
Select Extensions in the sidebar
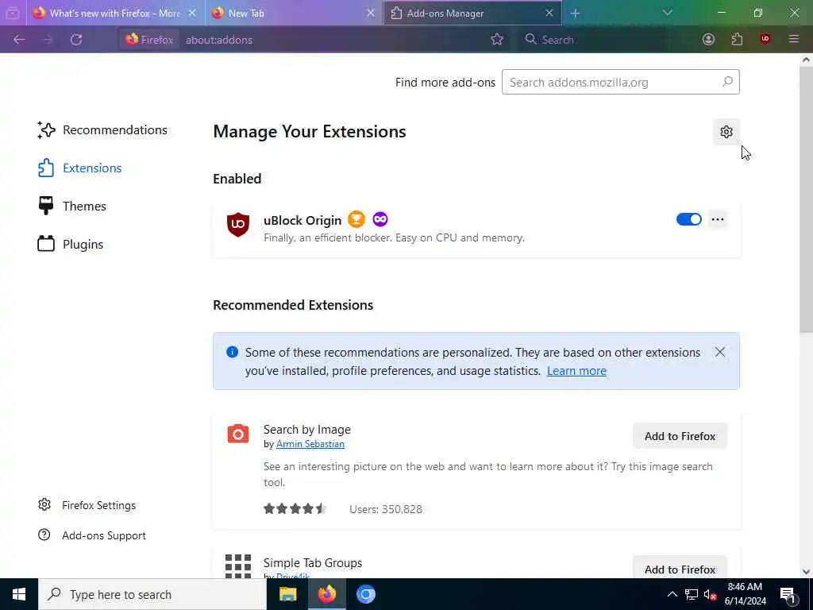pyautogui.click(x=80, y=168)
